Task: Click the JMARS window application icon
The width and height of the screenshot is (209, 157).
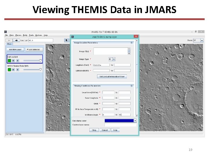Action: 6,32
